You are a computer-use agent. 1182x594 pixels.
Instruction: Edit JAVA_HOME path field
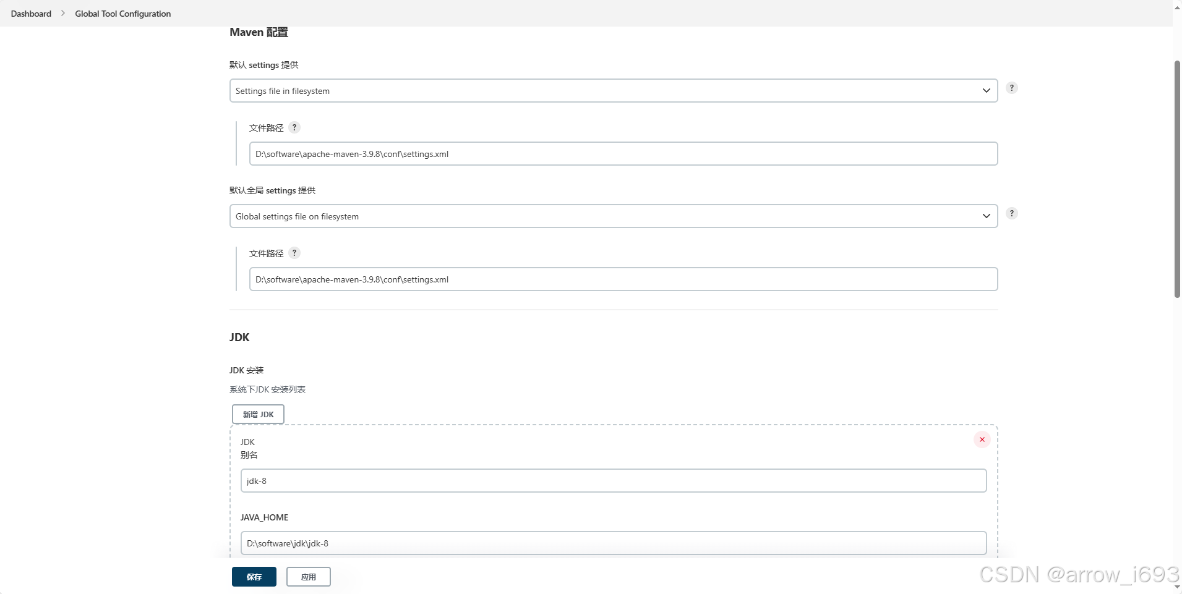[614, 543]
